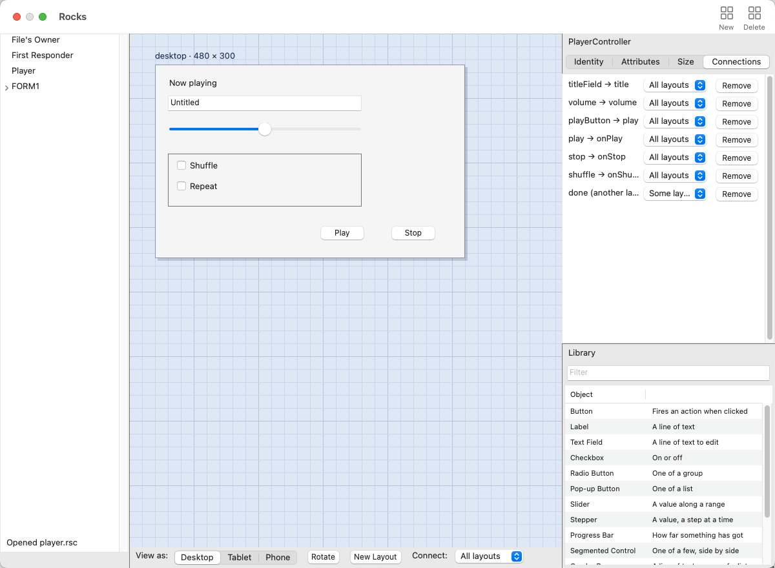
Task: Open the Some layouts dropdown for done
Action: pyautogui.click(x=675, y=194)
